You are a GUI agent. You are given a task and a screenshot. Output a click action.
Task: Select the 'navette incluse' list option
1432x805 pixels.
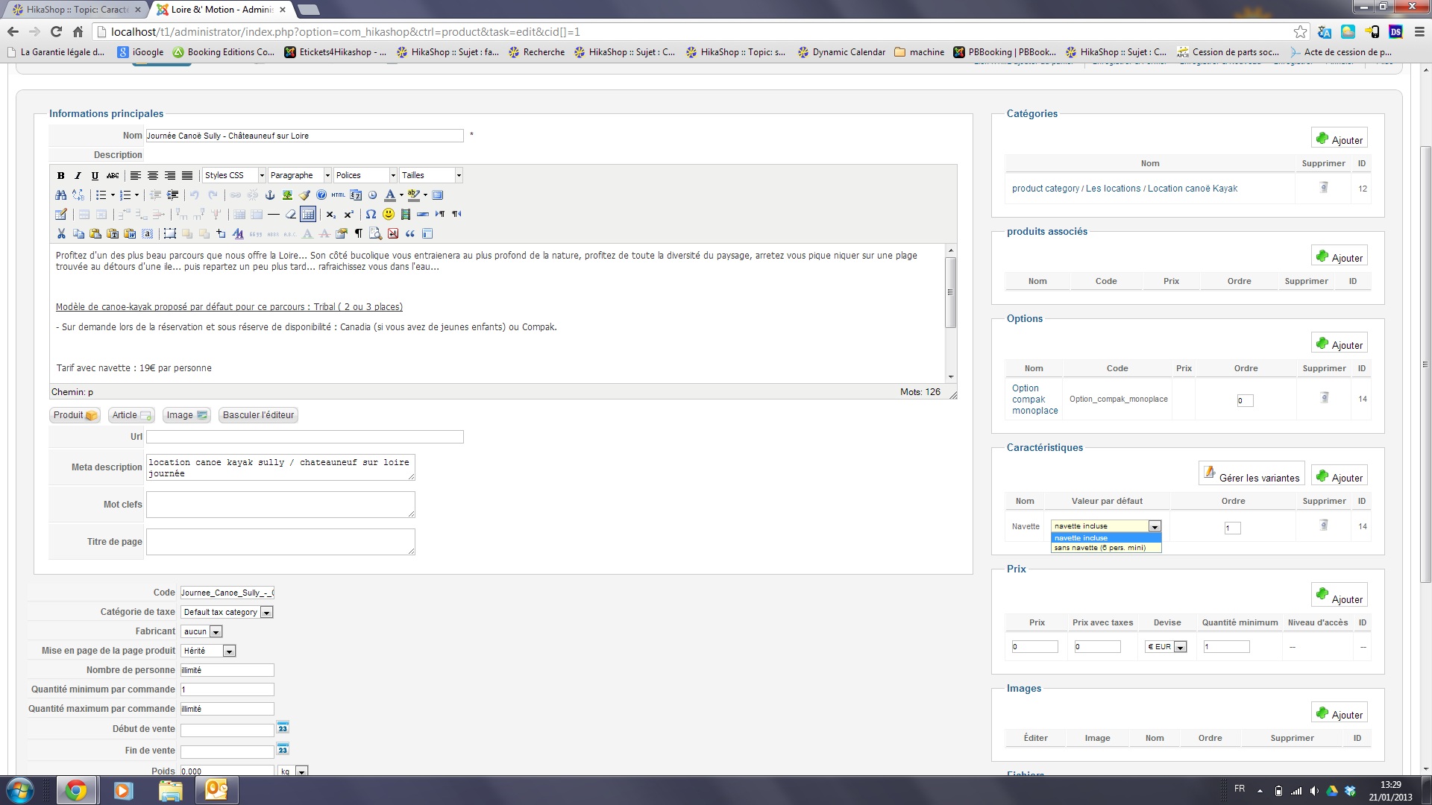coord(1106,538)
